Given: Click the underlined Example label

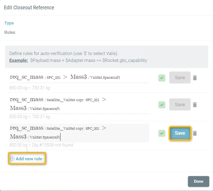Looking at the screenshot, I should [19, 60].
